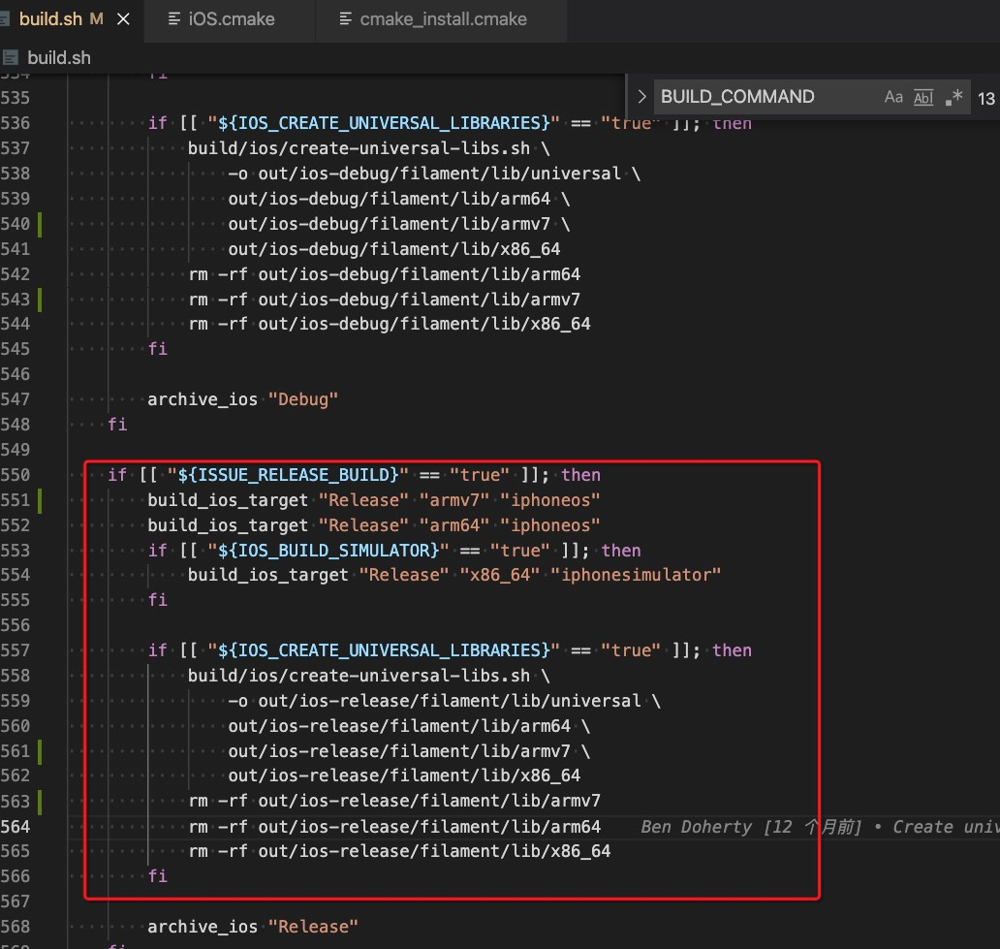
Task: Toggle Match Case in the find widget
Action: pyautogui.click(x=894, y=96)
